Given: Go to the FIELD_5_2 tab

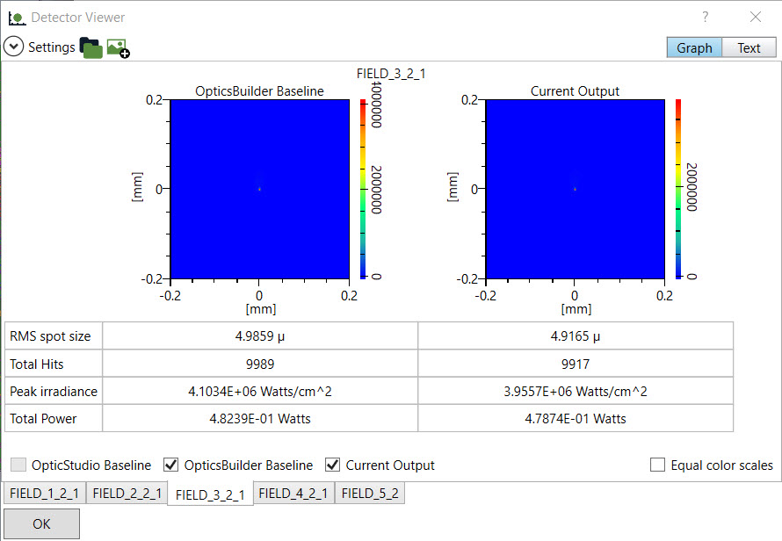Looking at the screenshot, I should tap(370, 494).
